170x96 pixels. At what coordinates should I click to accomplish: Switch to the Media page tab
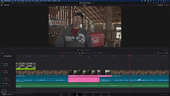pos(61,94)
